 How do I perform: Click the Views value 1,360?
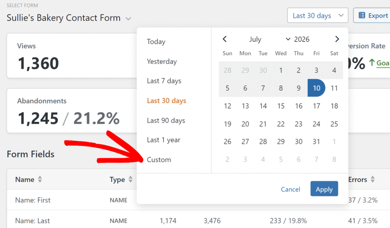click(38, 63)
